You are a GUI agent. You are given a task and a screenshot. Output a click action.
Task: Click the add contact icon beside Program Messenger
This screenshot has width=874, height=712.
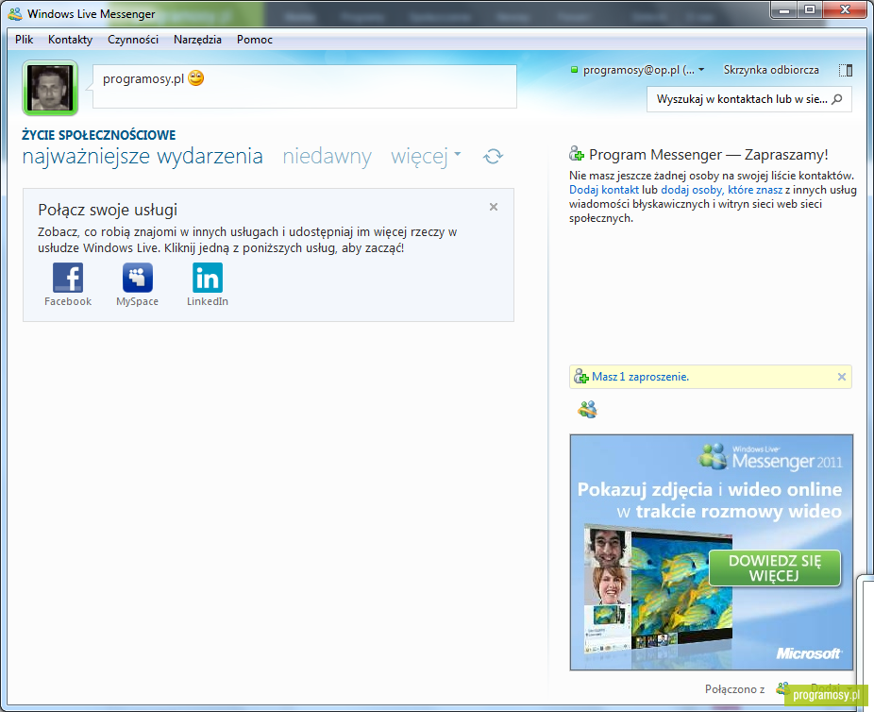[x=577, y=154]
